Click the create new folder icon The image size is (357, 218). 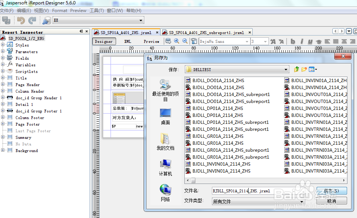click(x=304, y=69)
